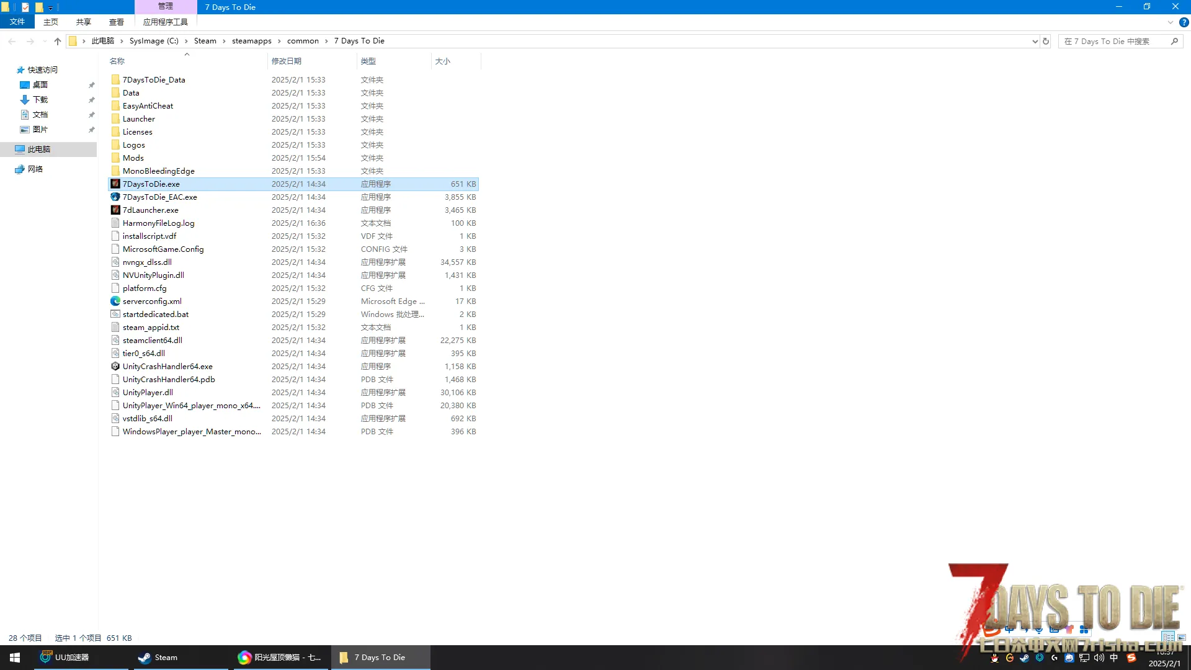The width and height of the screenshot is (1191, 670).
Task: Select the 7dLauncher.exe file icon
Action: 115,210
